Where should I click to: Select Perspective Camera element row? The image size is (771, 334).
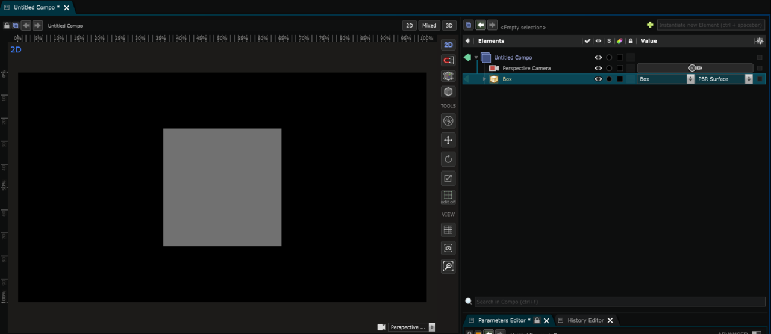pyautogui.click(x=526, y=69)
